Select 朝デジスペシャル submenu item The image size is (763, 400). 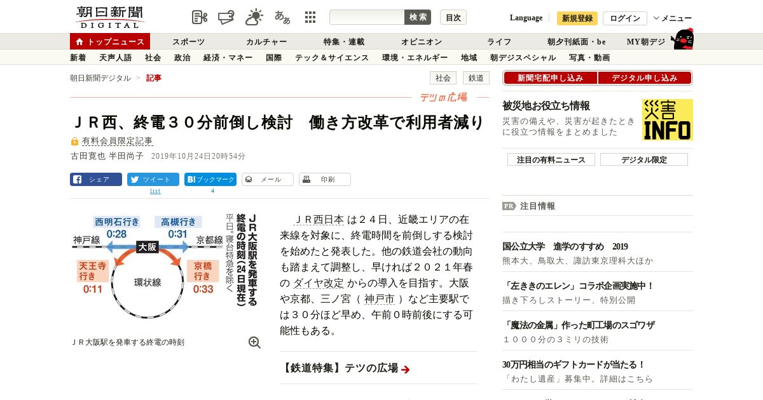[x=523, y=57]
